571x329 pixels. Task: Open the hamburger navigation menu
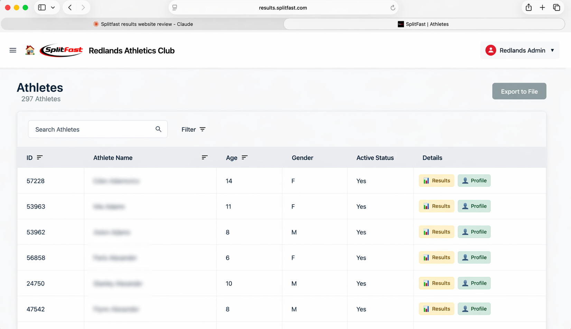13,50
